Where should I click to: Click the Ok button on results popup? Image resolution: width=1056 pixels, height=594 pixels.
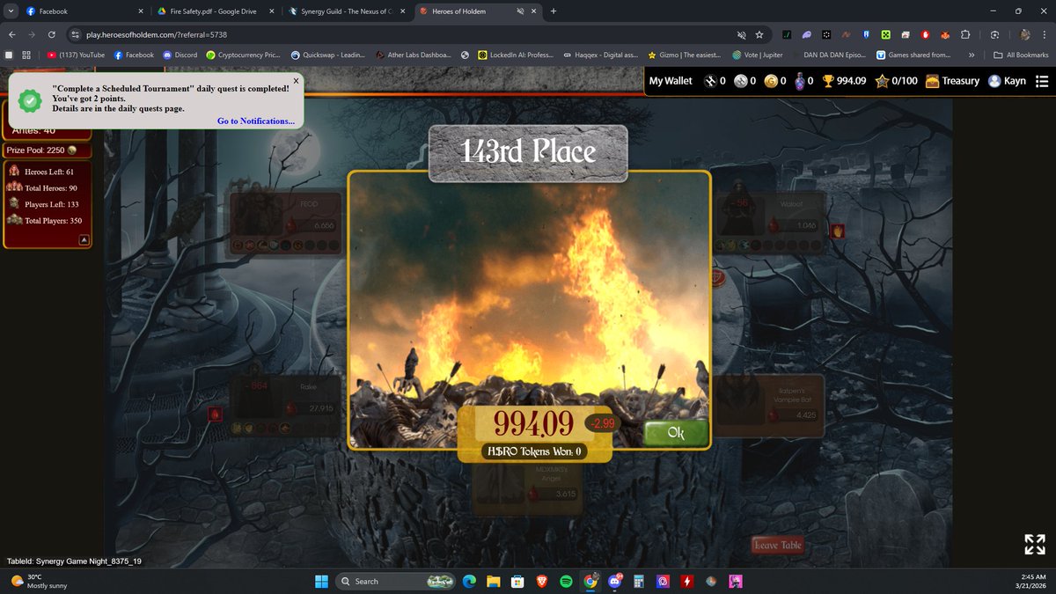tap(676, 433)
